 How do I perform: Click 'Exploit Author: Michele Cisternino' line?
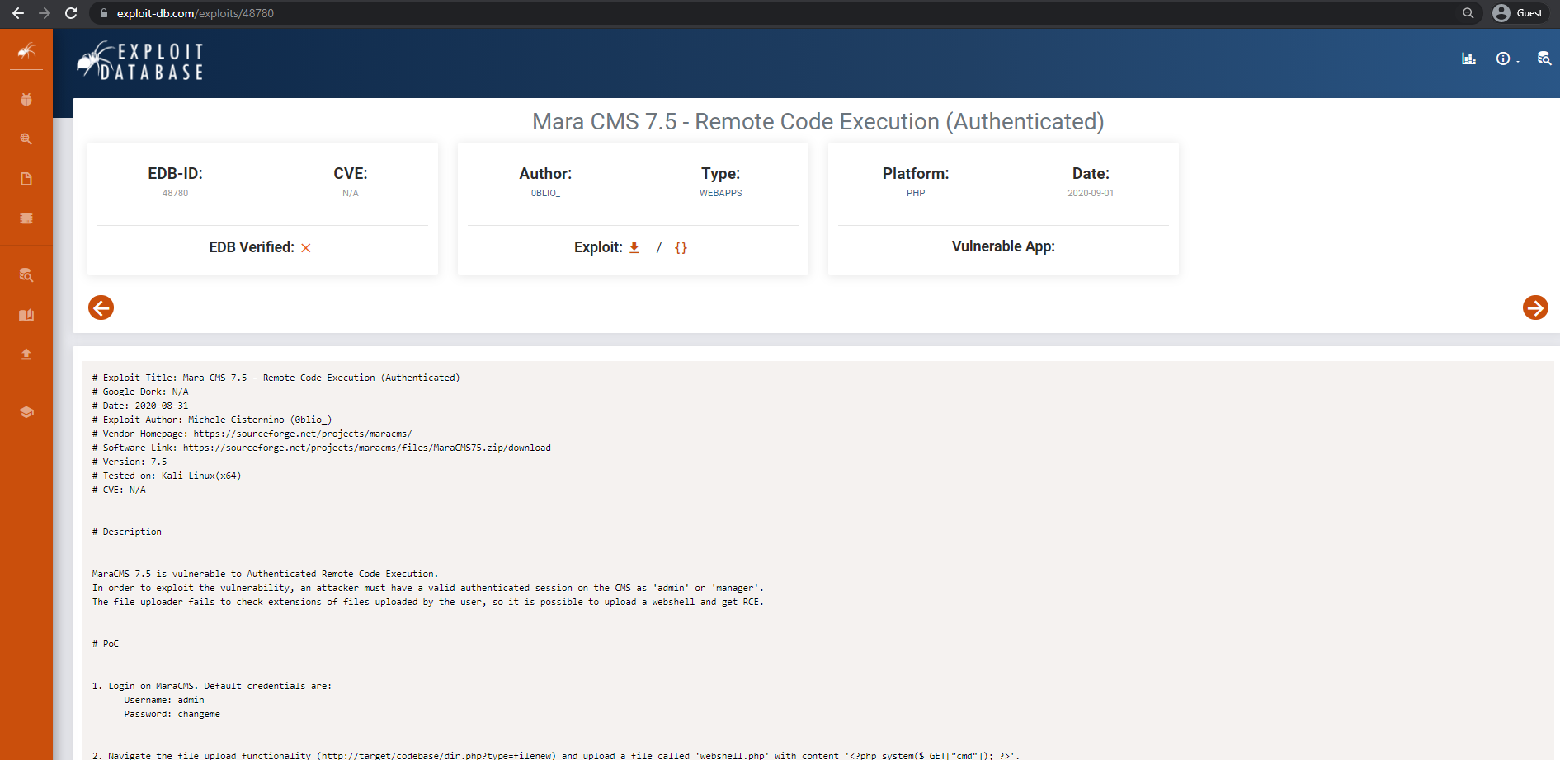click(x=212, y=420)
